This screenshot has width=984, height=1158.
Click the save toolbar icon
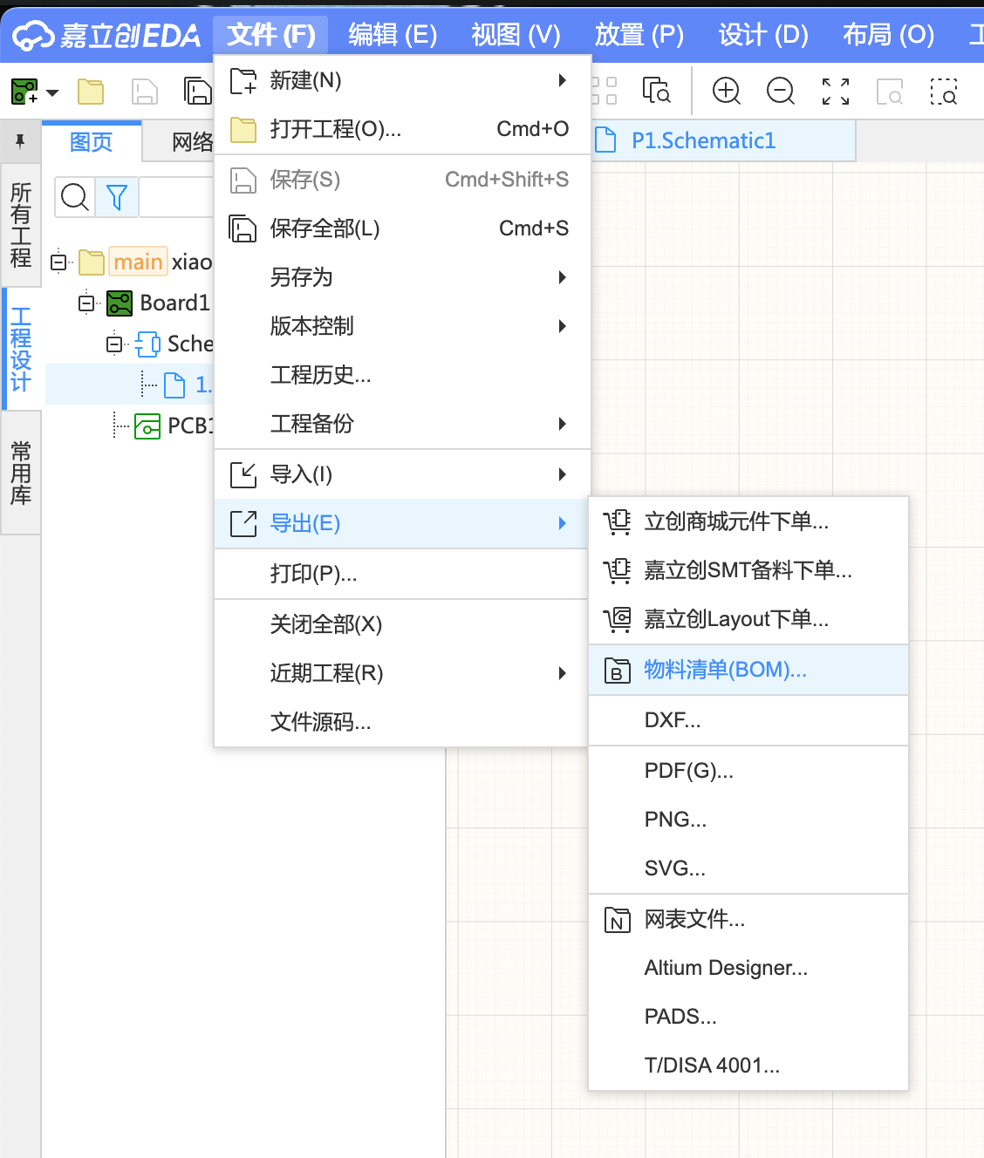[x=145, y=91]
